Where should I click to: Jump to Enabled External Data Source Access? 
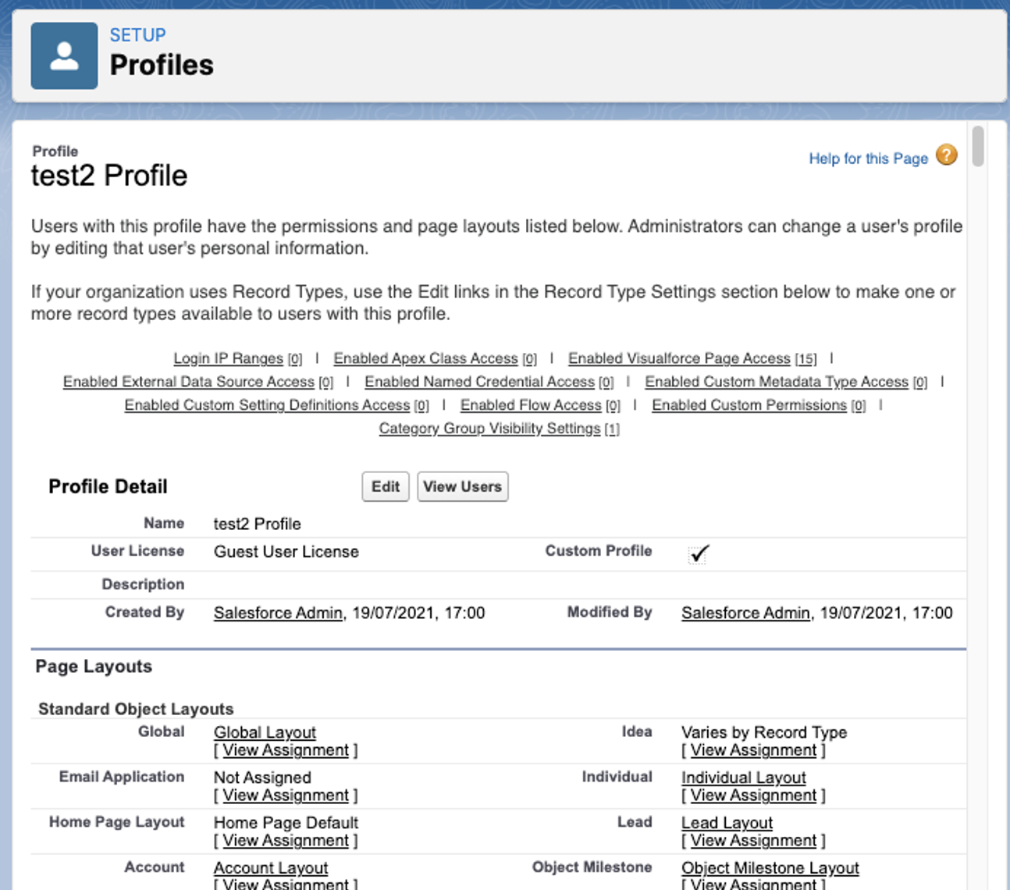point(189,382)
